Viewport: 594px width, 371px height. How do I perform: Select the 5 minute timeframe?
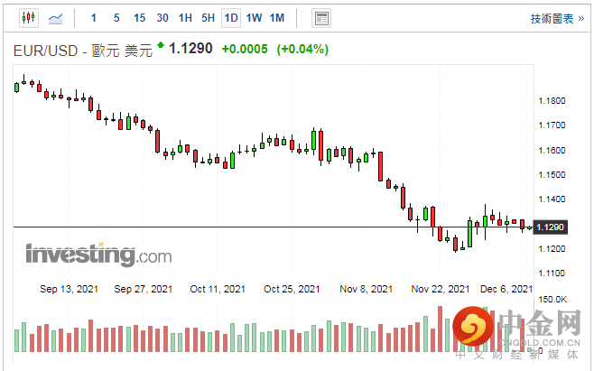[116, 18]
